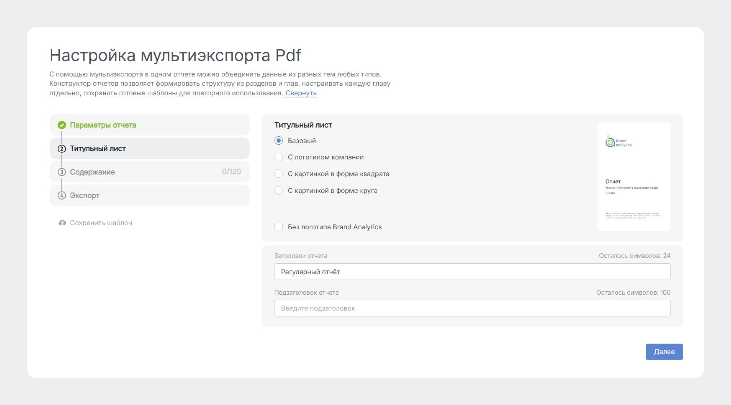
Task: Go to the Содержание step
Action: click(150, 172)
